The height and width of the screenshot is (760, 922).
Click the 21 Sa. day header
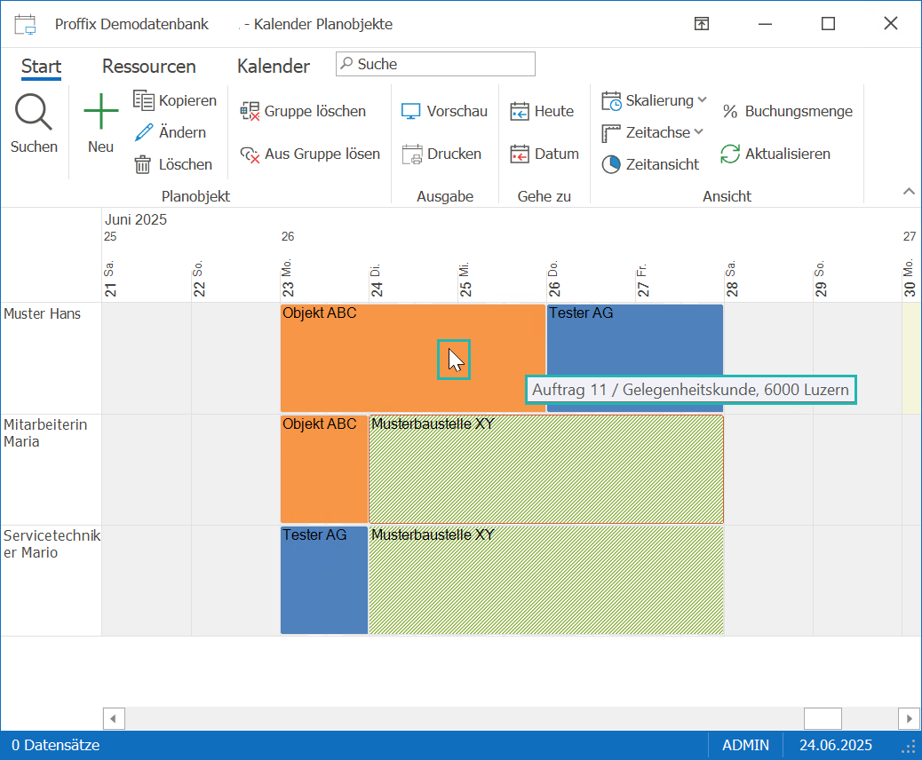click(x=110, y=279)
